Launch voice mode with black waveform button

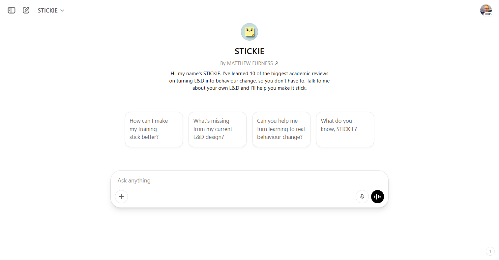click(378, 197)
